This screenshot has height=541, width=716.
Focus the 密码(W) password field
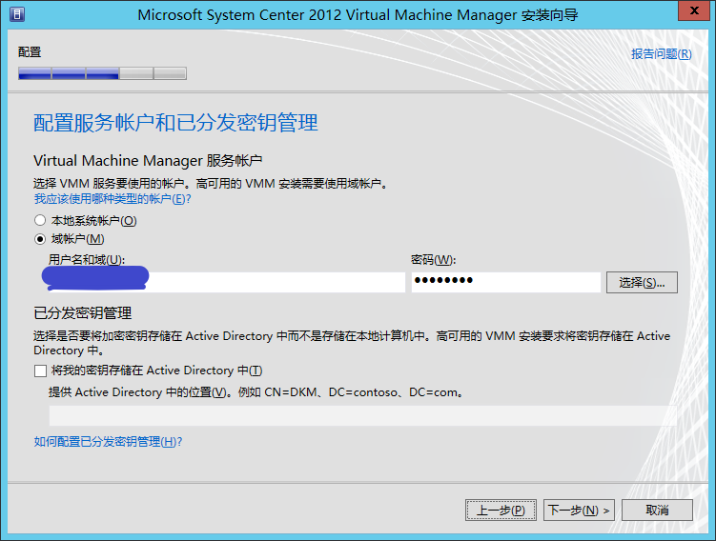click(506, 282)
